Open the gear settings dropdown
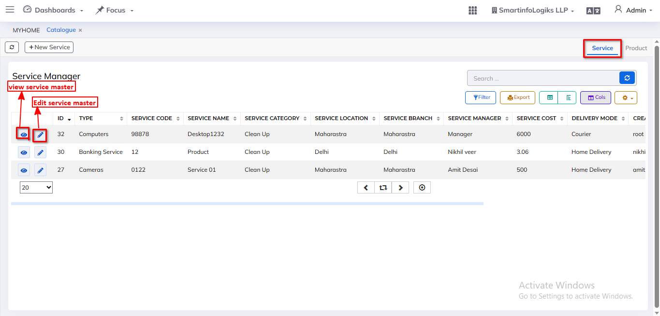Image resolution: width=660 pixels, height=316 pixels. point(626,97)
